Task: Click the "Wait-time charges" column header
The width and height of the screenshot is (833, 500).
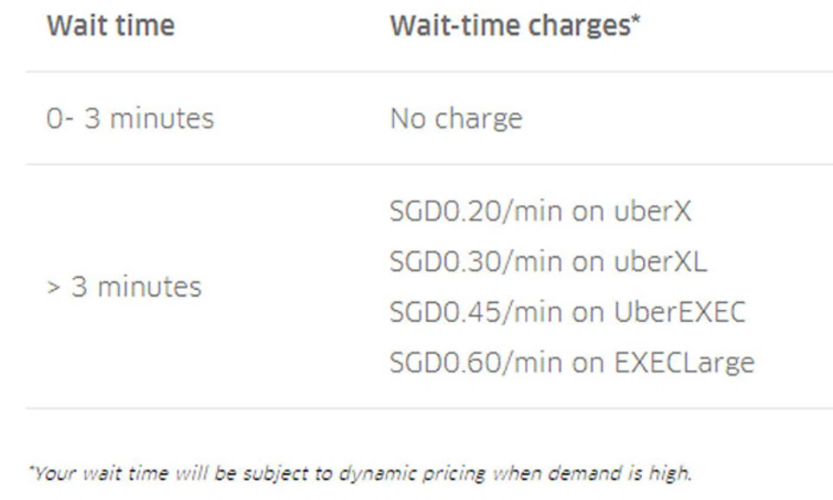Action: [510, 26]
